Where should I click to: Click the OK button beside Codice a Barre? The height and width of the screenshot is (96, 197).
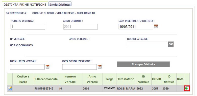(171, 44)
